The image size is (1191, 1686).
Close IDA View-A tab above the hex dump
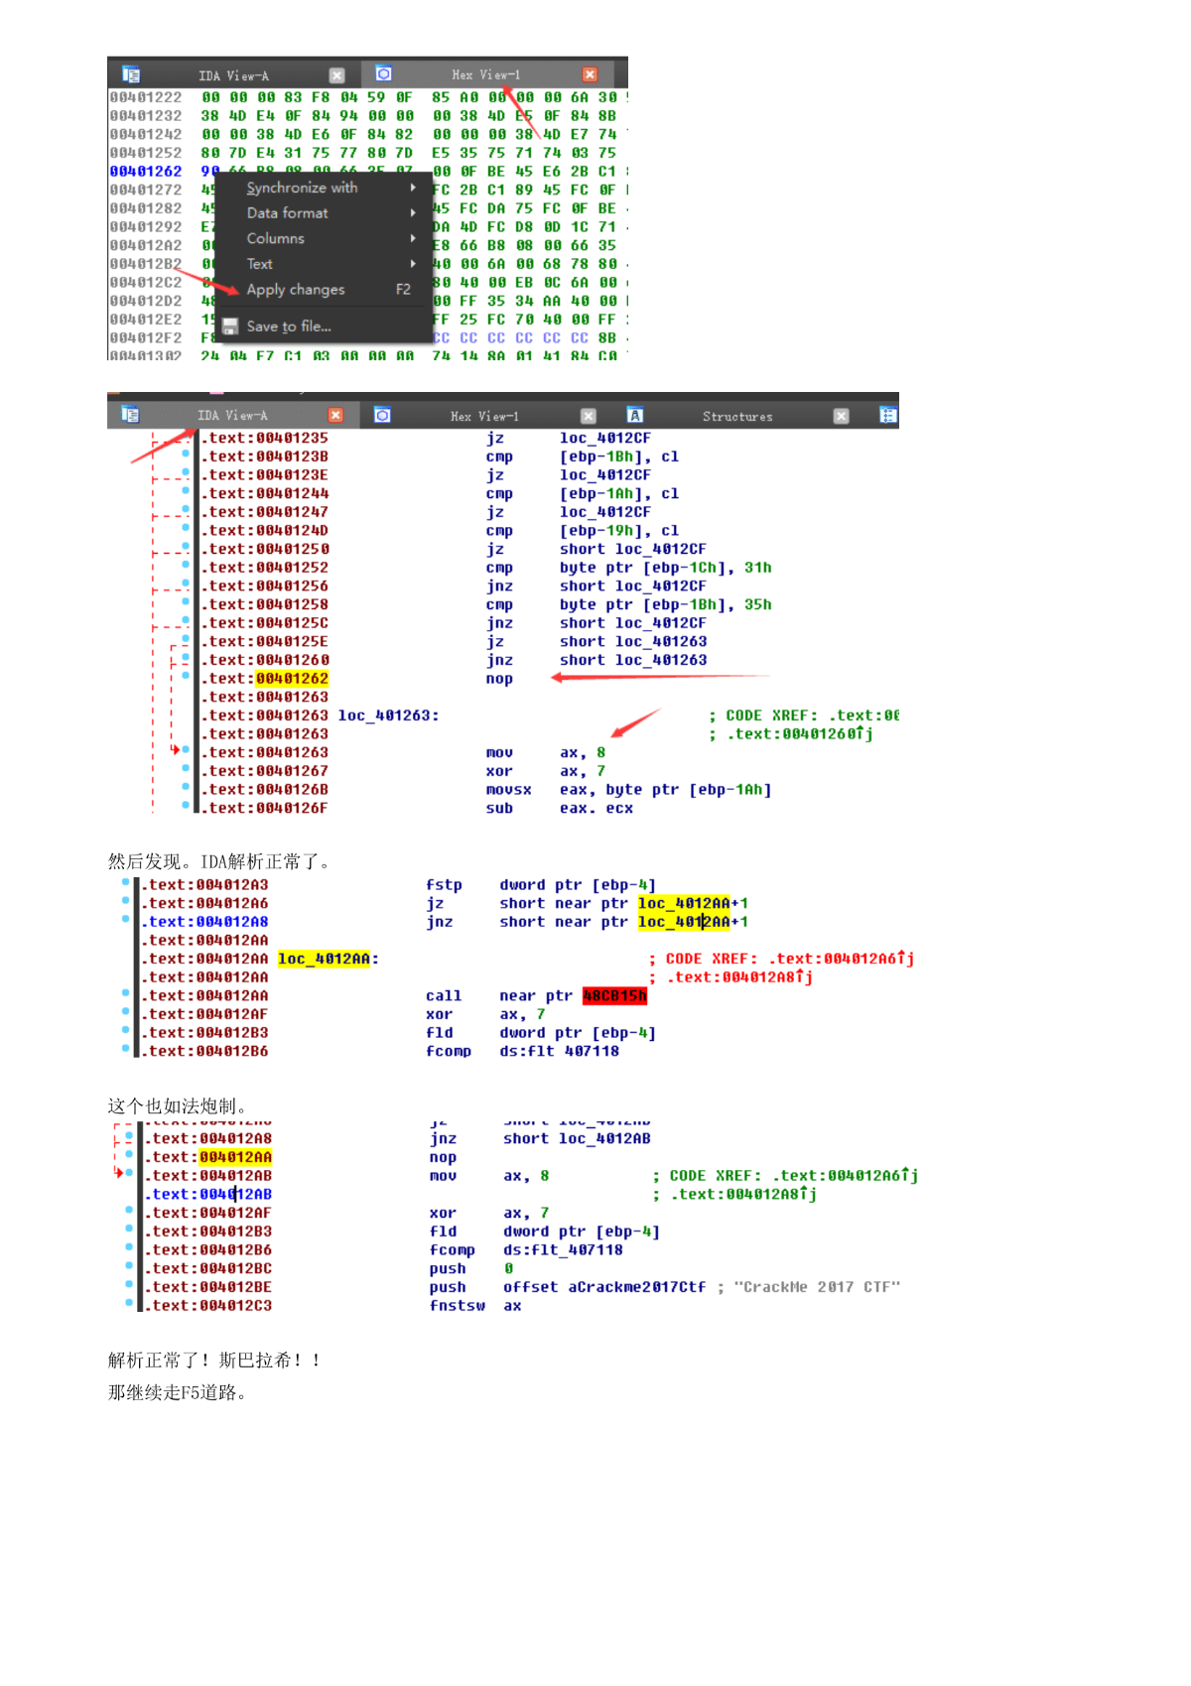(x=336, y=75)
